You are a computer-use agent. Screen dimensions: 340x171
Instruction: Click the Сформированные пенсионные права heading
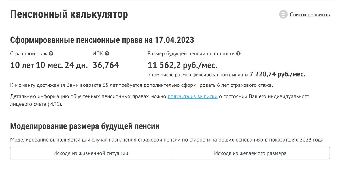point(102,40)
